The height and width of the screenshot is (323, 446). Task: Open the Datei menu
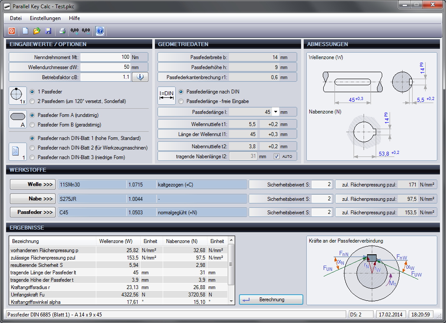click(x=16, y=18)
